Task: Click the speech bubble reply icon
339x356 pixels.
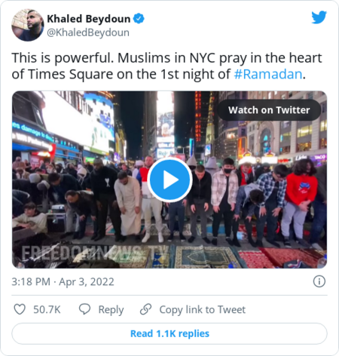Action: (x=84, y=309)
